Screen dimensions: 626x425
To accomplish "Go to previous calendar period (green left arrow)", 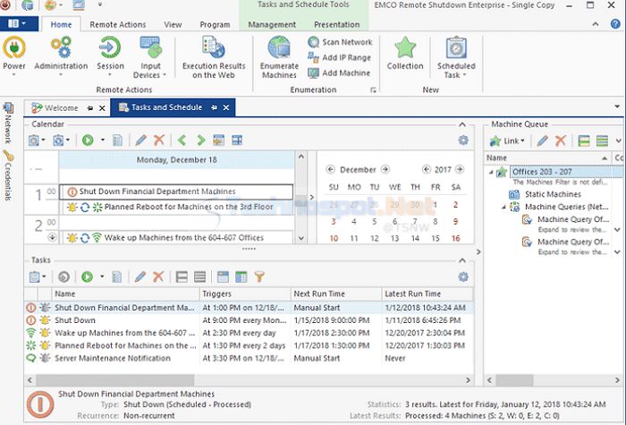I will coord(182,140).
